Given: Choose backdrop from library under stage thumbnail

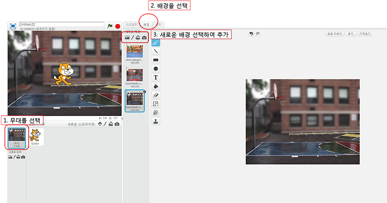Looking at the screenshot, I should (x=10, y=157).
